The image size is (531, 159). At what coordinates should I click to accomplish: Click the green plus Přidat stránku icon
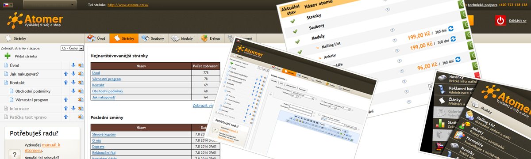pyautogui.click(x=7, y=56)
